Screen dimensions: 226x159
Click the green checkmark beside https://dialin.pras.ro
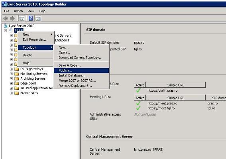pos(138,90)
